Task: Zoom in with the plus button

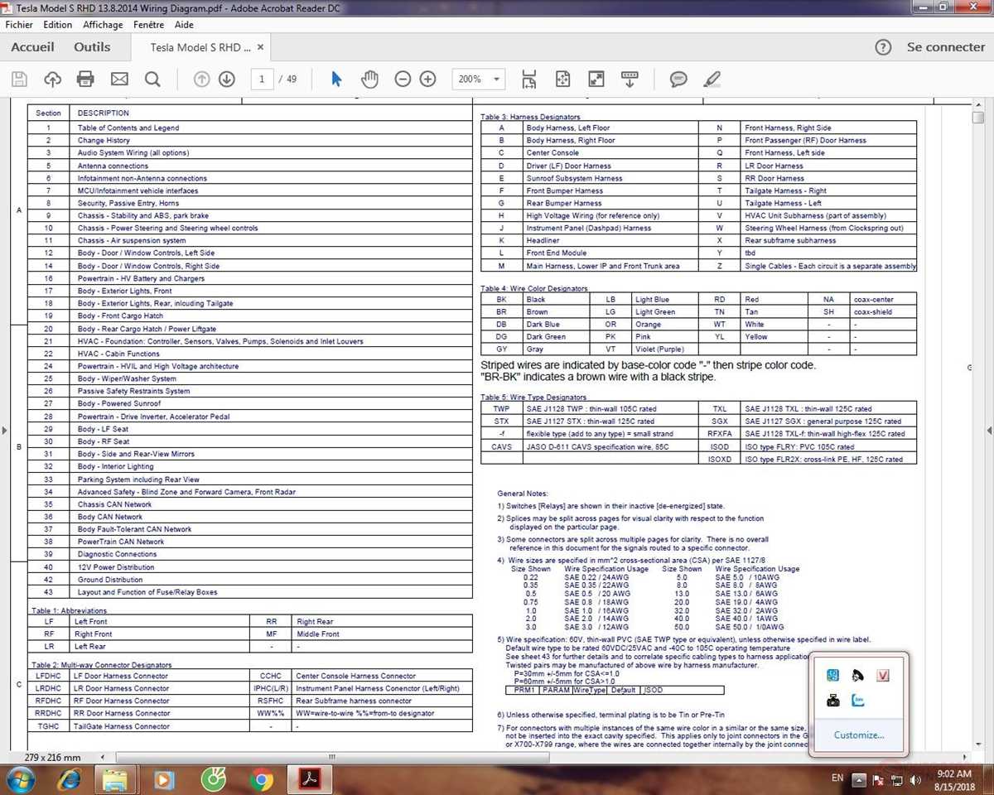Action: (428, 79)
